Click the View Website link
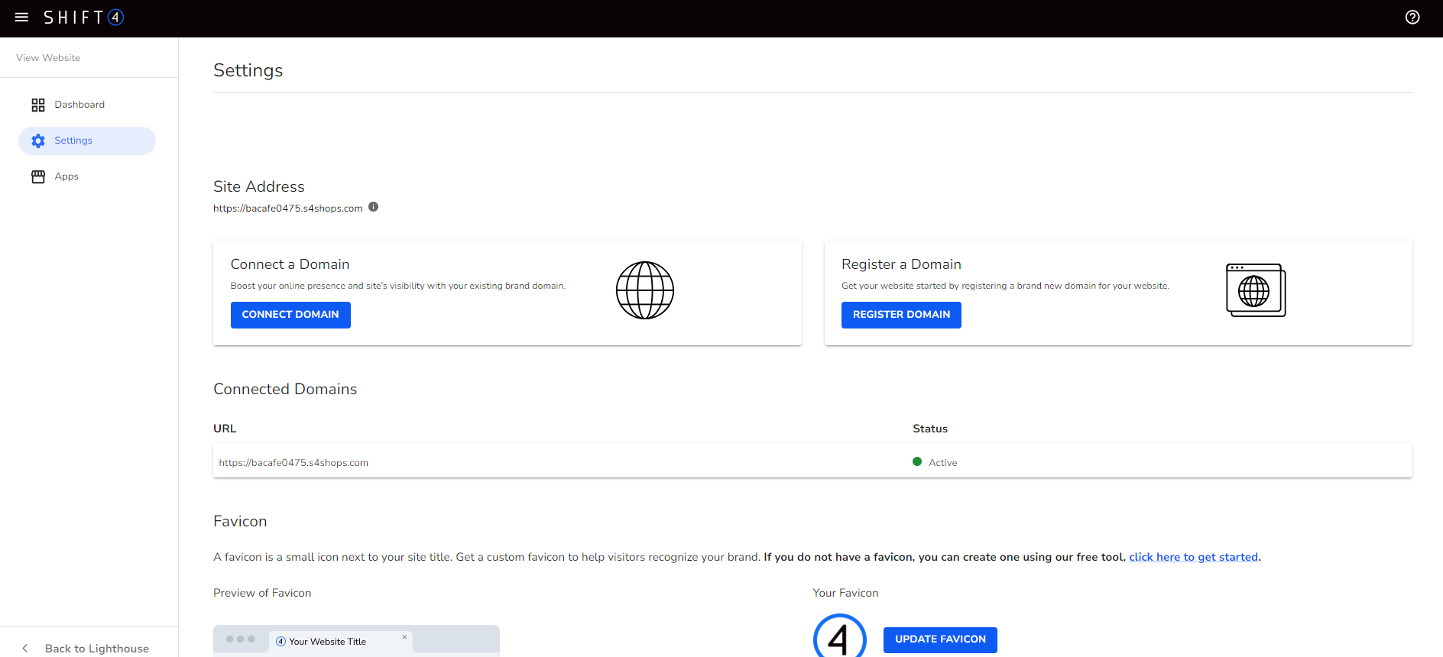1443x657 pixels. click(x=48, y=58)
